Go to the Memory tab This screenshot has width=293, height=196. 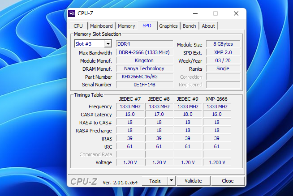tap(126, 26)
